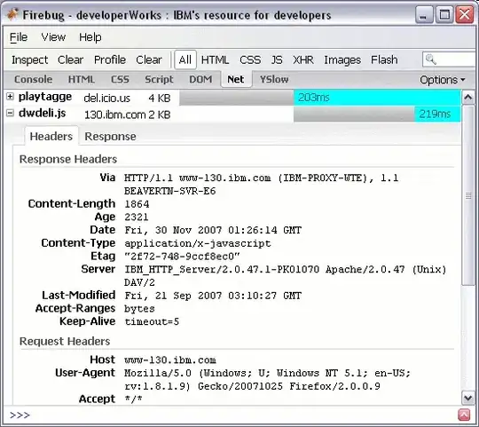Open the View menu
The image size is (479, 427).
(53, 37)
